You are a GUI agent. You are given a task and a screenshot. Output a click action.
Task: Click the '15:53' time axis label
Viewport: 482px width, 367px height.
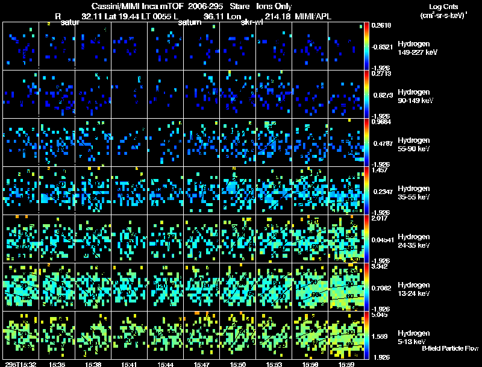coord(274,364)
